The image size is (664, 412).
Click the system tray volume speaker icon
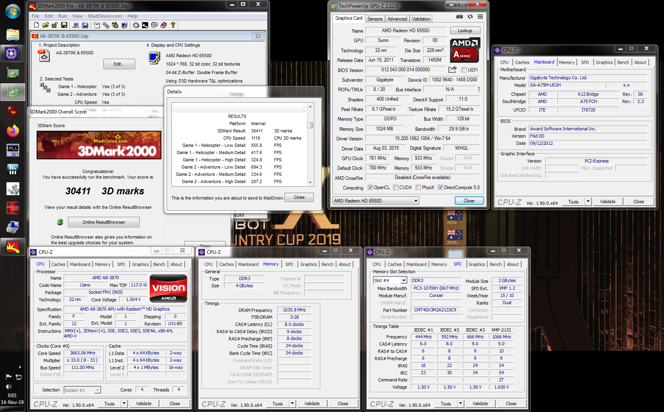[x=8, y=387]
